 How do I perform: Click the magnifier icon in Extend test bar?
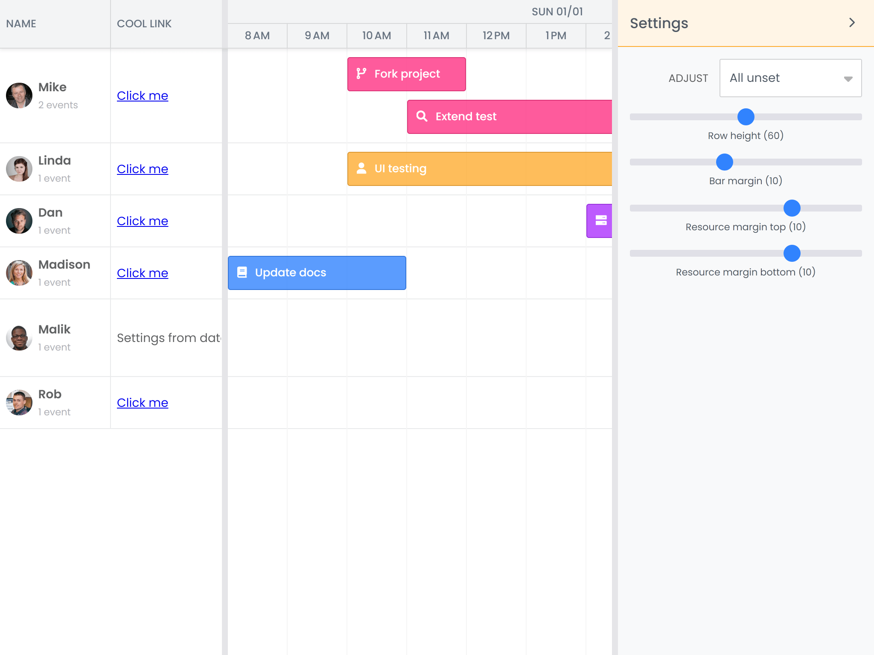422,116
